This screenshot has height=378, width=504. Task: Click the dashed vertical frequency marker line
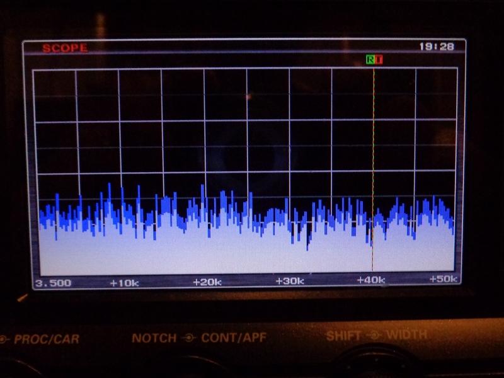373,157
